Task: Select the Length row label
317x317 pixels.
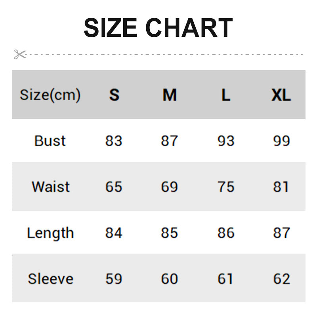Action: click(50, 233)
